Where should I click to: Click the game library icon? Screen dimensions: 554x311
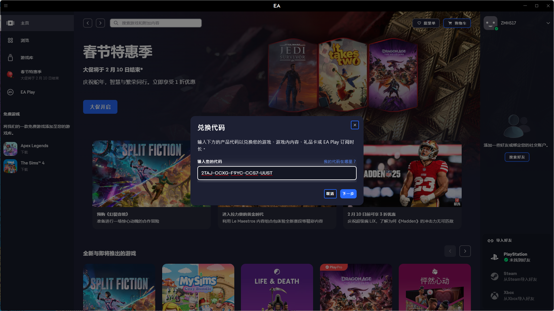click(10, 58)
